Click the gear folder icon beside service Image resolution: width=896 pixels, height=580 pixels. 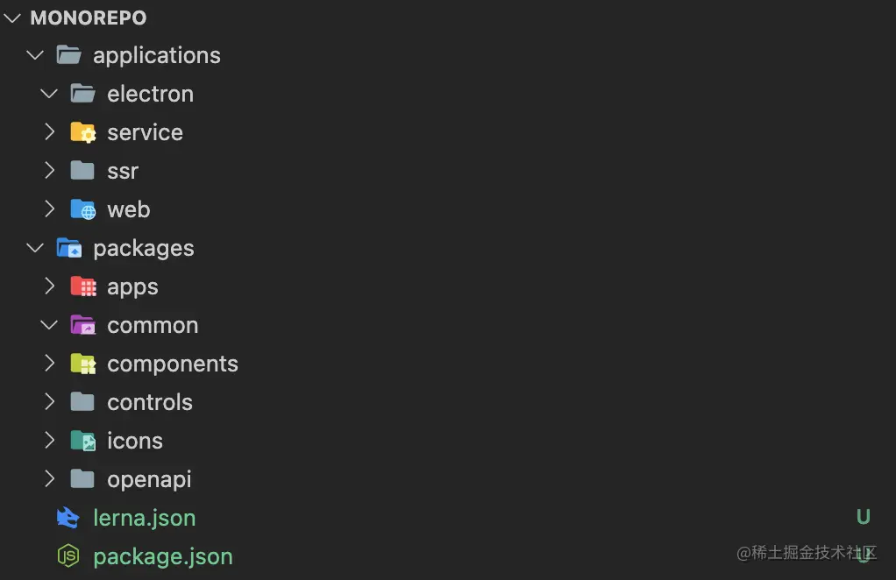(83, 132)
